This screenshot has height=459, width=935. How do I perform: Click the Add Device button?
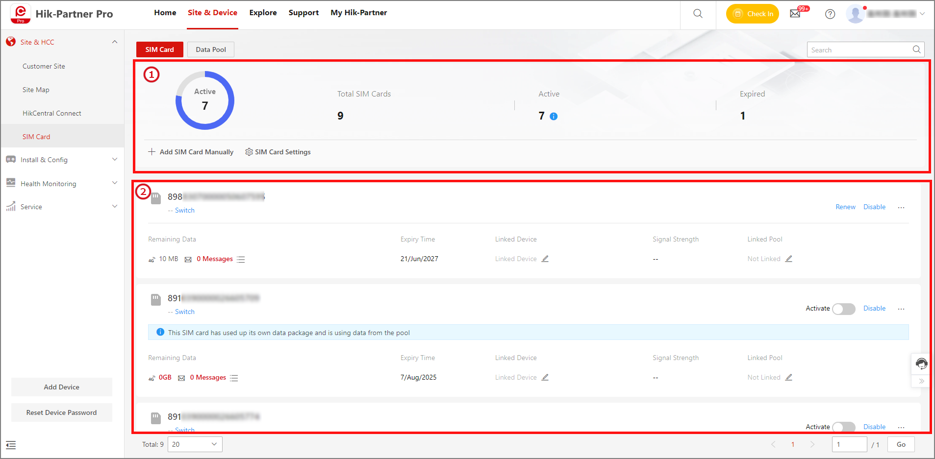pos(62,387)
